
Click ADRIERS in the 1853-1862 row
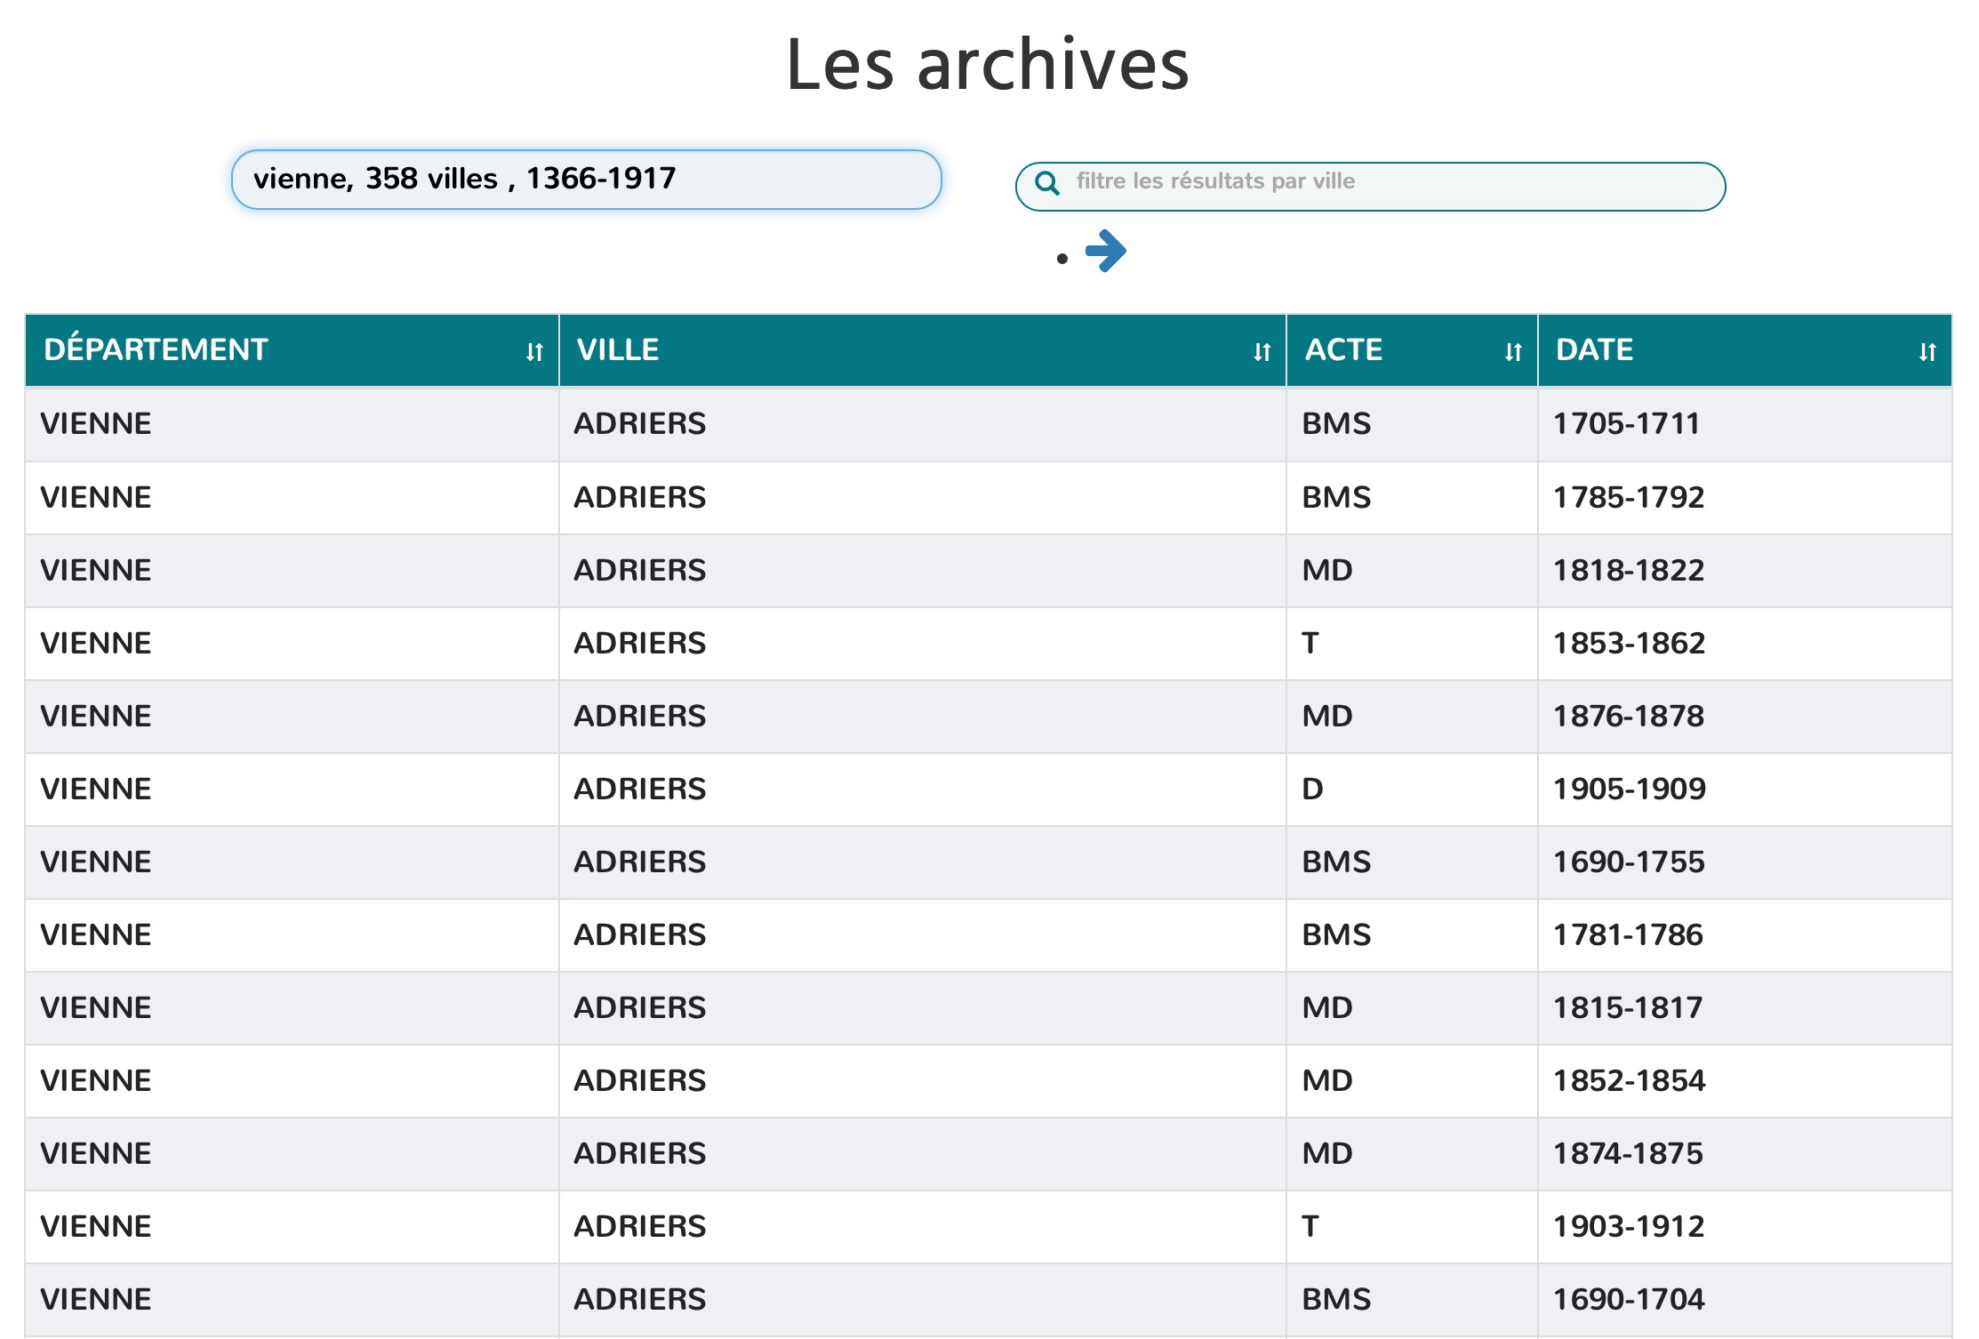pos(640,643)
